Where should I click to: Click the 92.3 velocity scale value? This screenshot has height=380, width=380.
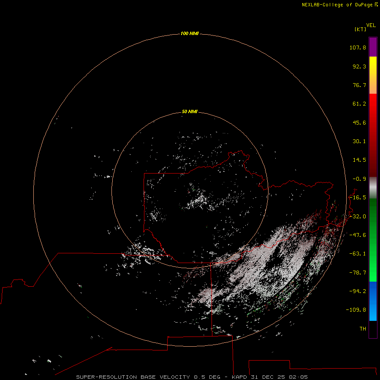tap(359, 66)
